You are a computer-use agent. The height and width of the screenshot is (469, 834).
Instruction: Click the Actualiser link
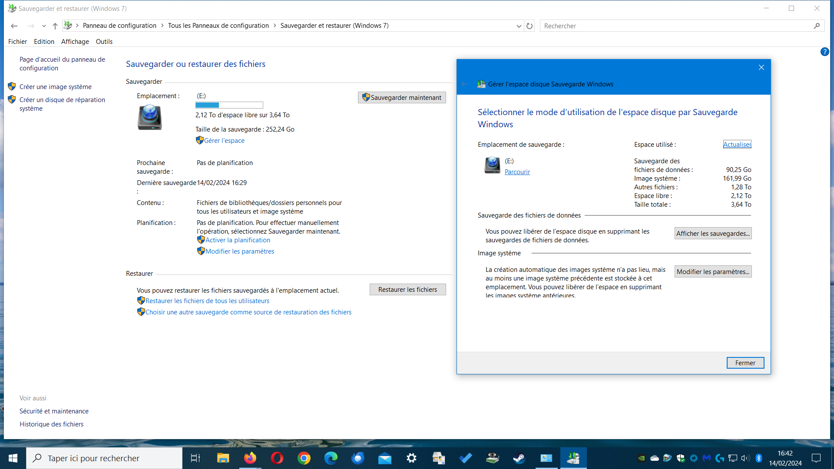point(737,145)
